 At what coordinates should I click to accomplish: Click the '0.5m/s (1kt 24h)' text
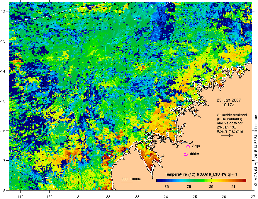pyautogui.click(x=230, y=131)
